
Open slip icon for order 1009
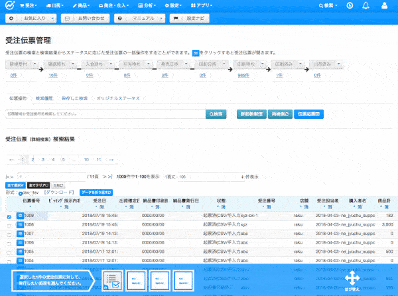click(20, 216)
